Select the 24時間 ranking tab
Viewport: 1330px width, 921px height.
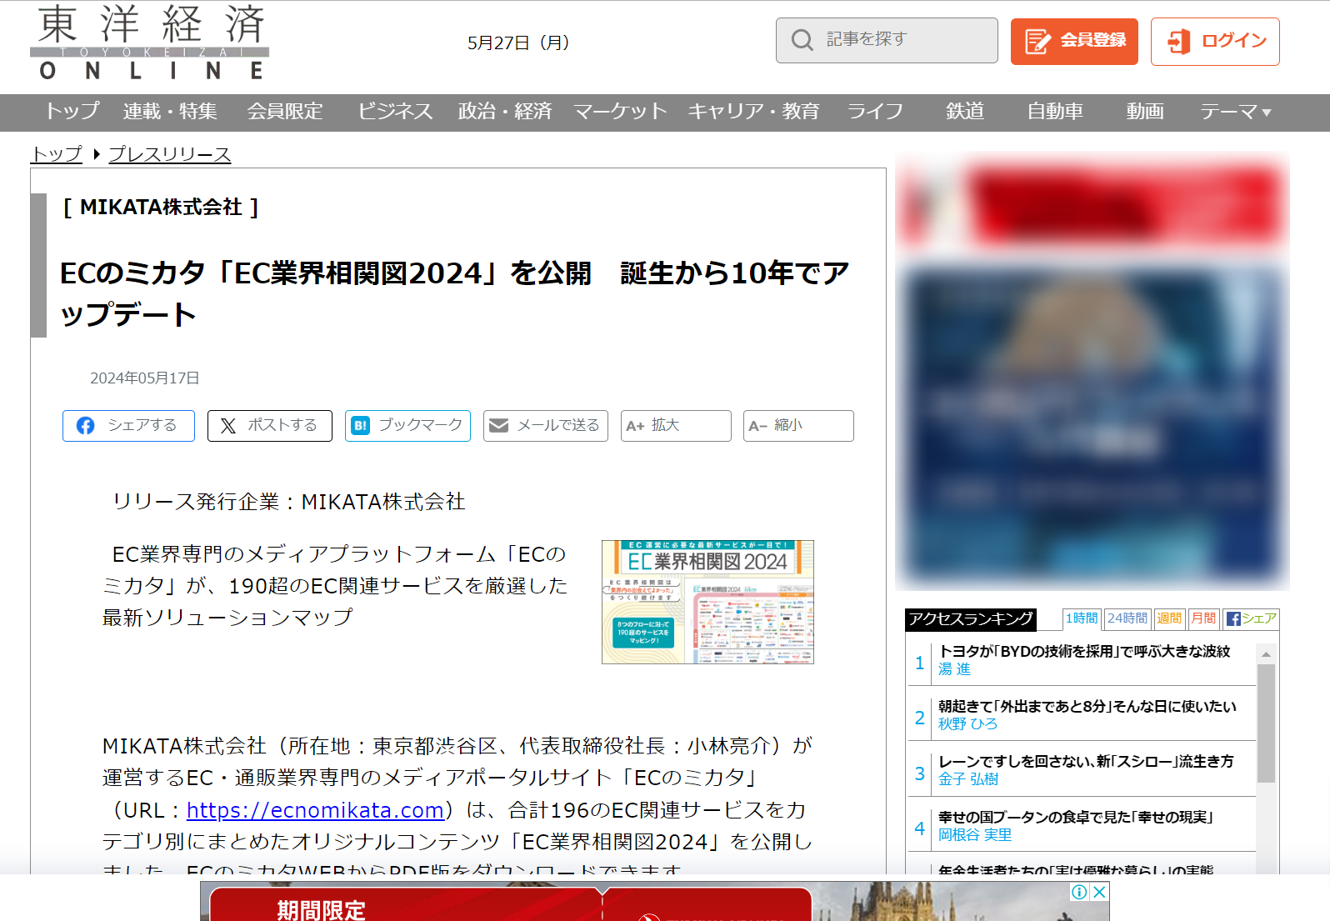[1127, 618]
